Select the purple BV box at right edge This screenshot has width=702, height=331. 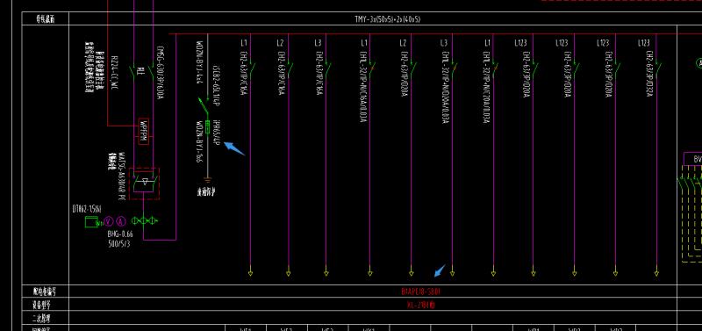(692, 159)
